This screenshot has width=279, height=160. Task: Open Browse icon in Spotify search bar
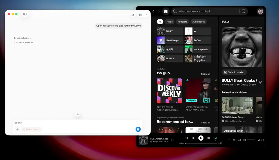click(244, 11)
